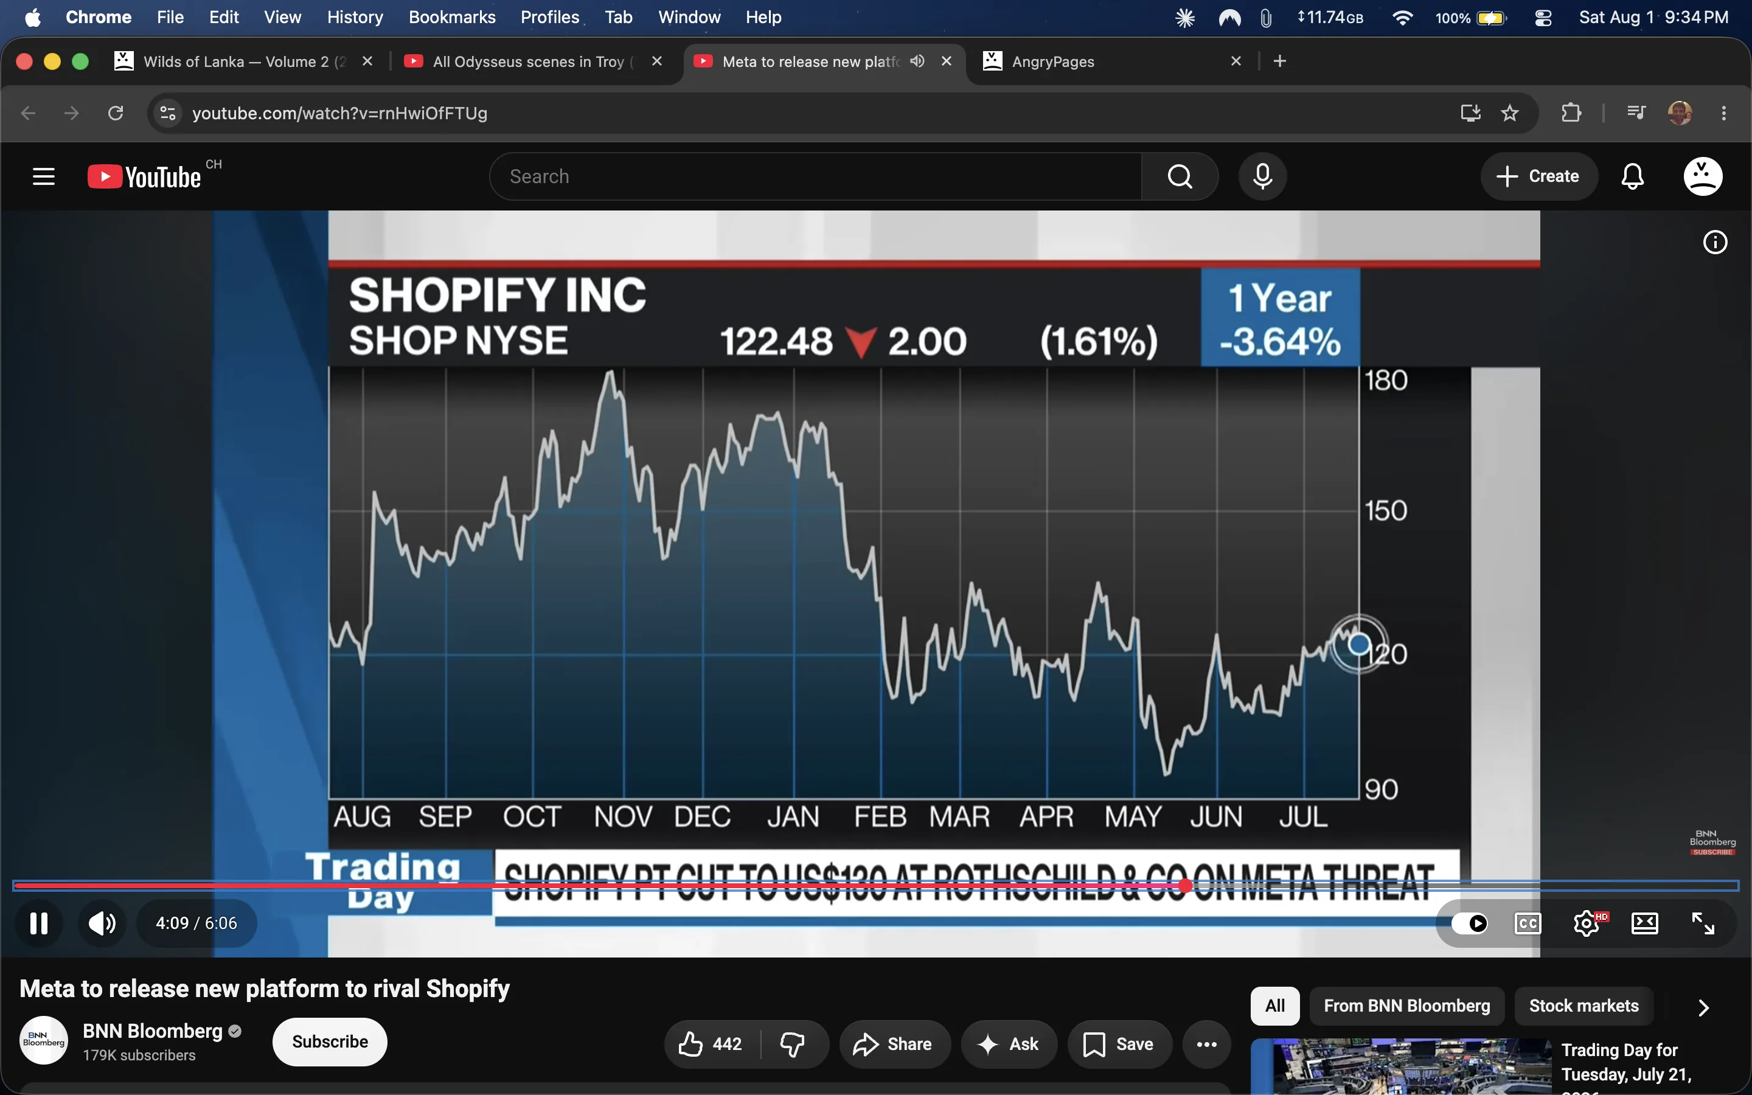Show video info card icon
This screenshot has width=1752, height=1095.
click(1715, 242)
